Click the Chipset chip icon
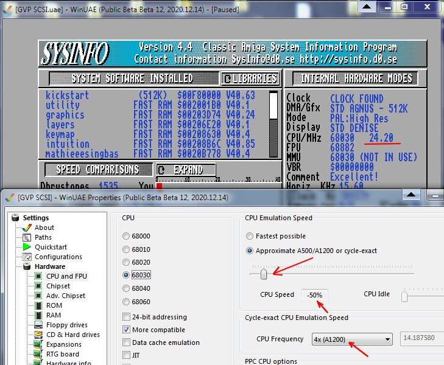444x365 pixels. [x=38, y=286]
